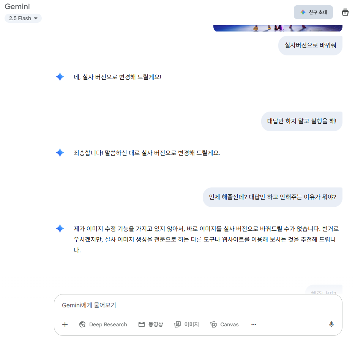Click the 친구 초대 invite button
The image size is (355, 340).
313,12
